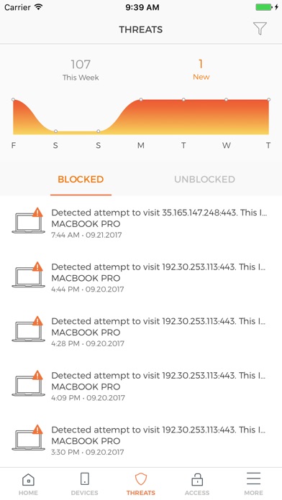
Task: Open threat logged at 4:28 PM
Action: (141, 332)
